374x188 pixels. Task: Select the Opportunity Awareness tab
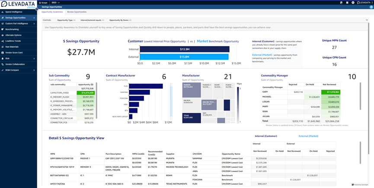click(x=52, y=12)
